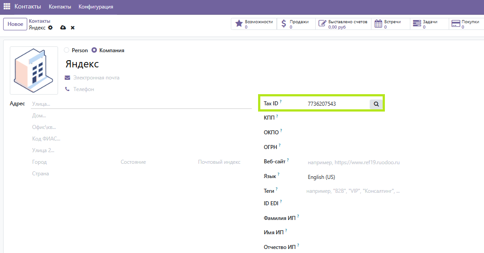Click the envelope icon beside Электронная почта
Image resolution: width=484 pixels, height=253 pixels.
click(67, 78)
